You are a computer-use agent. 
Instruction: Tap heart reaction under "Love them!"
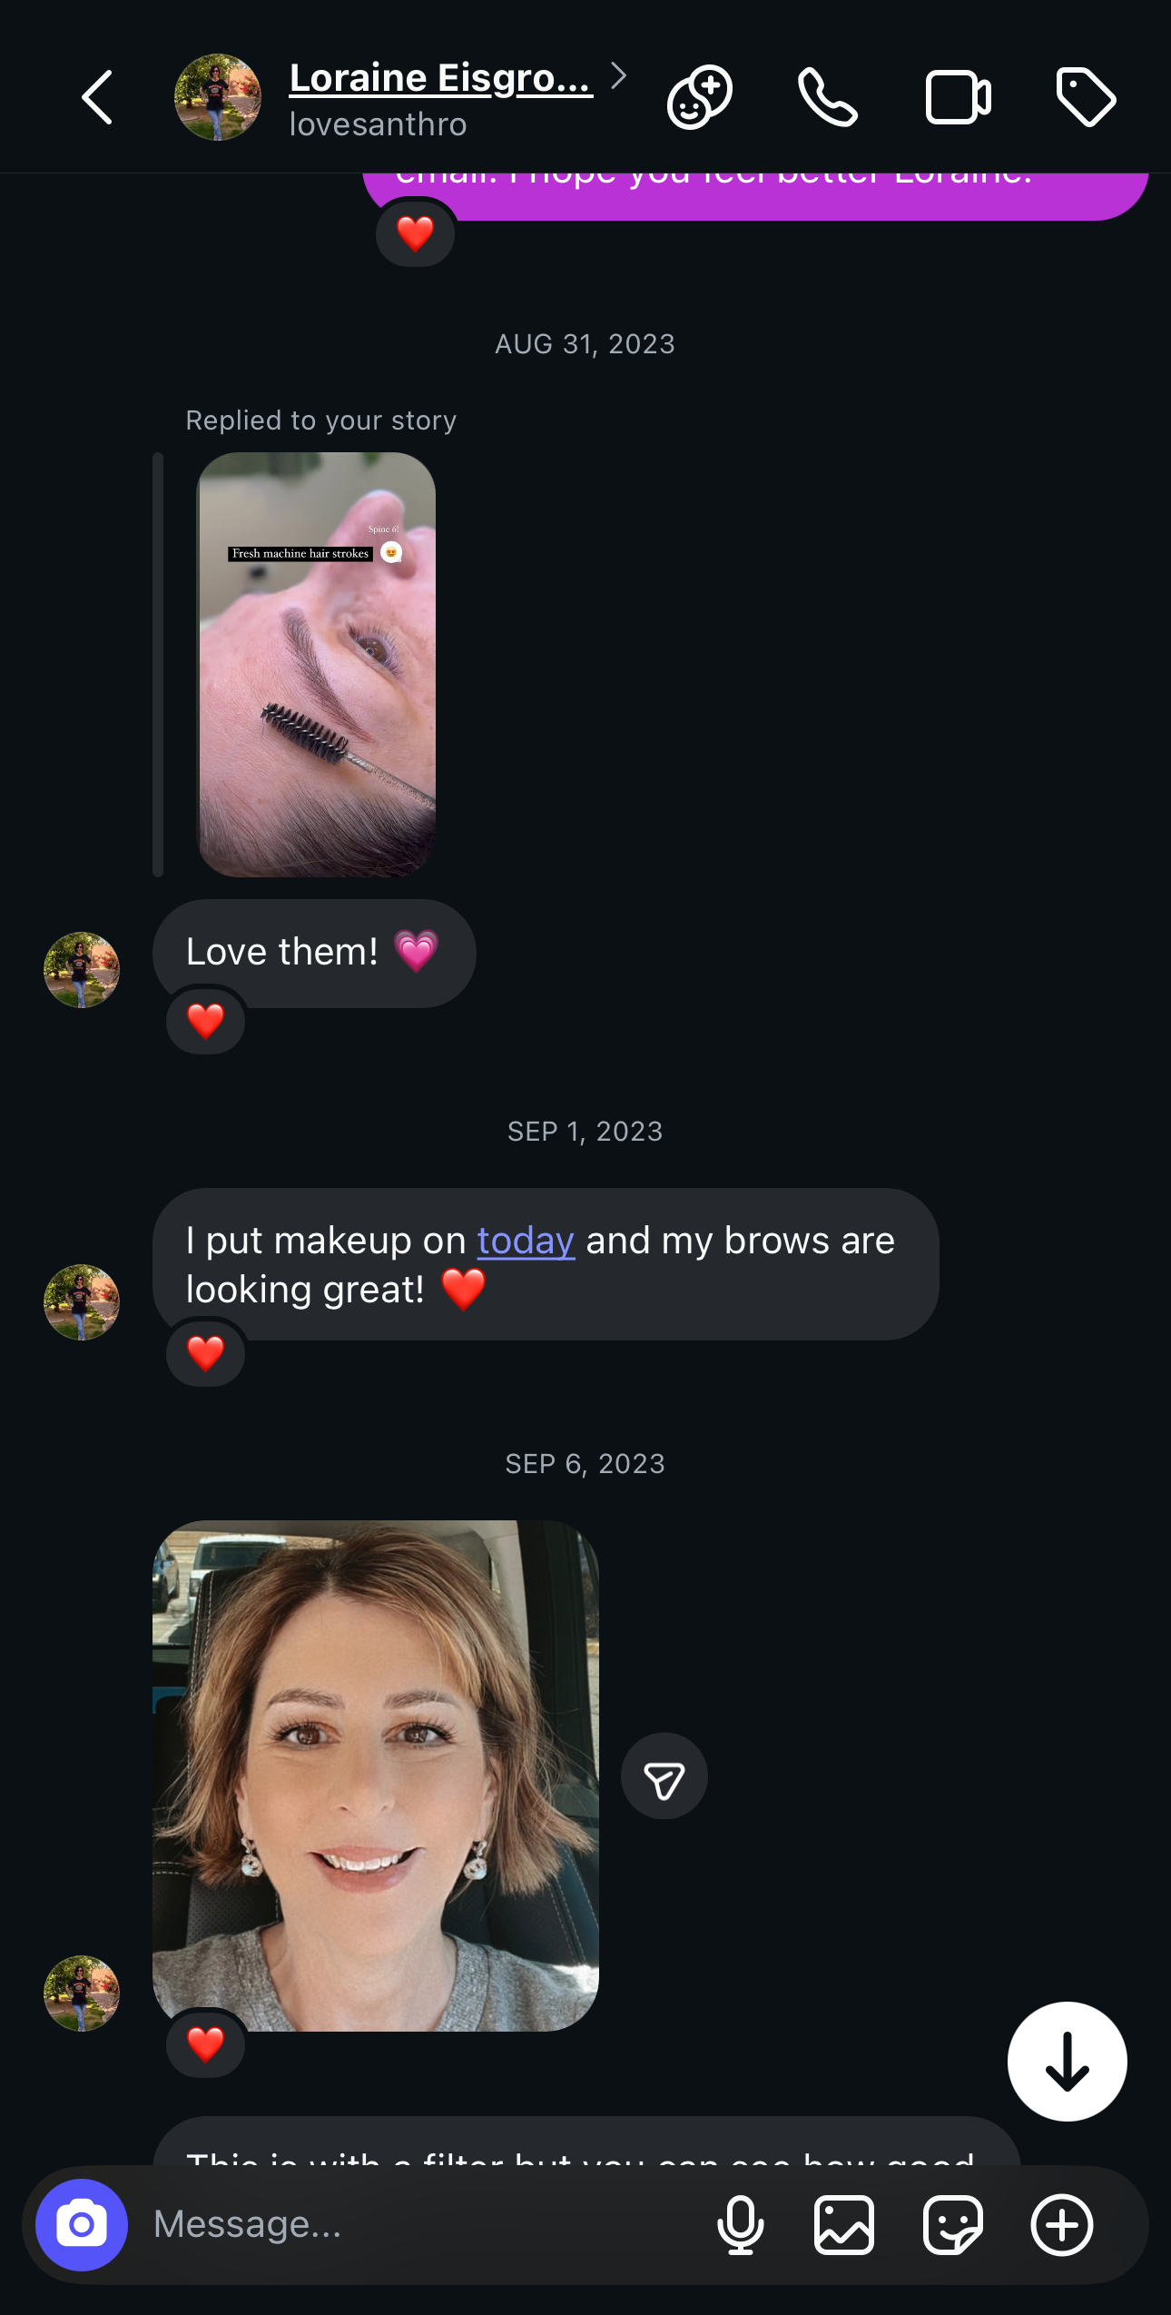point(205,1021)
